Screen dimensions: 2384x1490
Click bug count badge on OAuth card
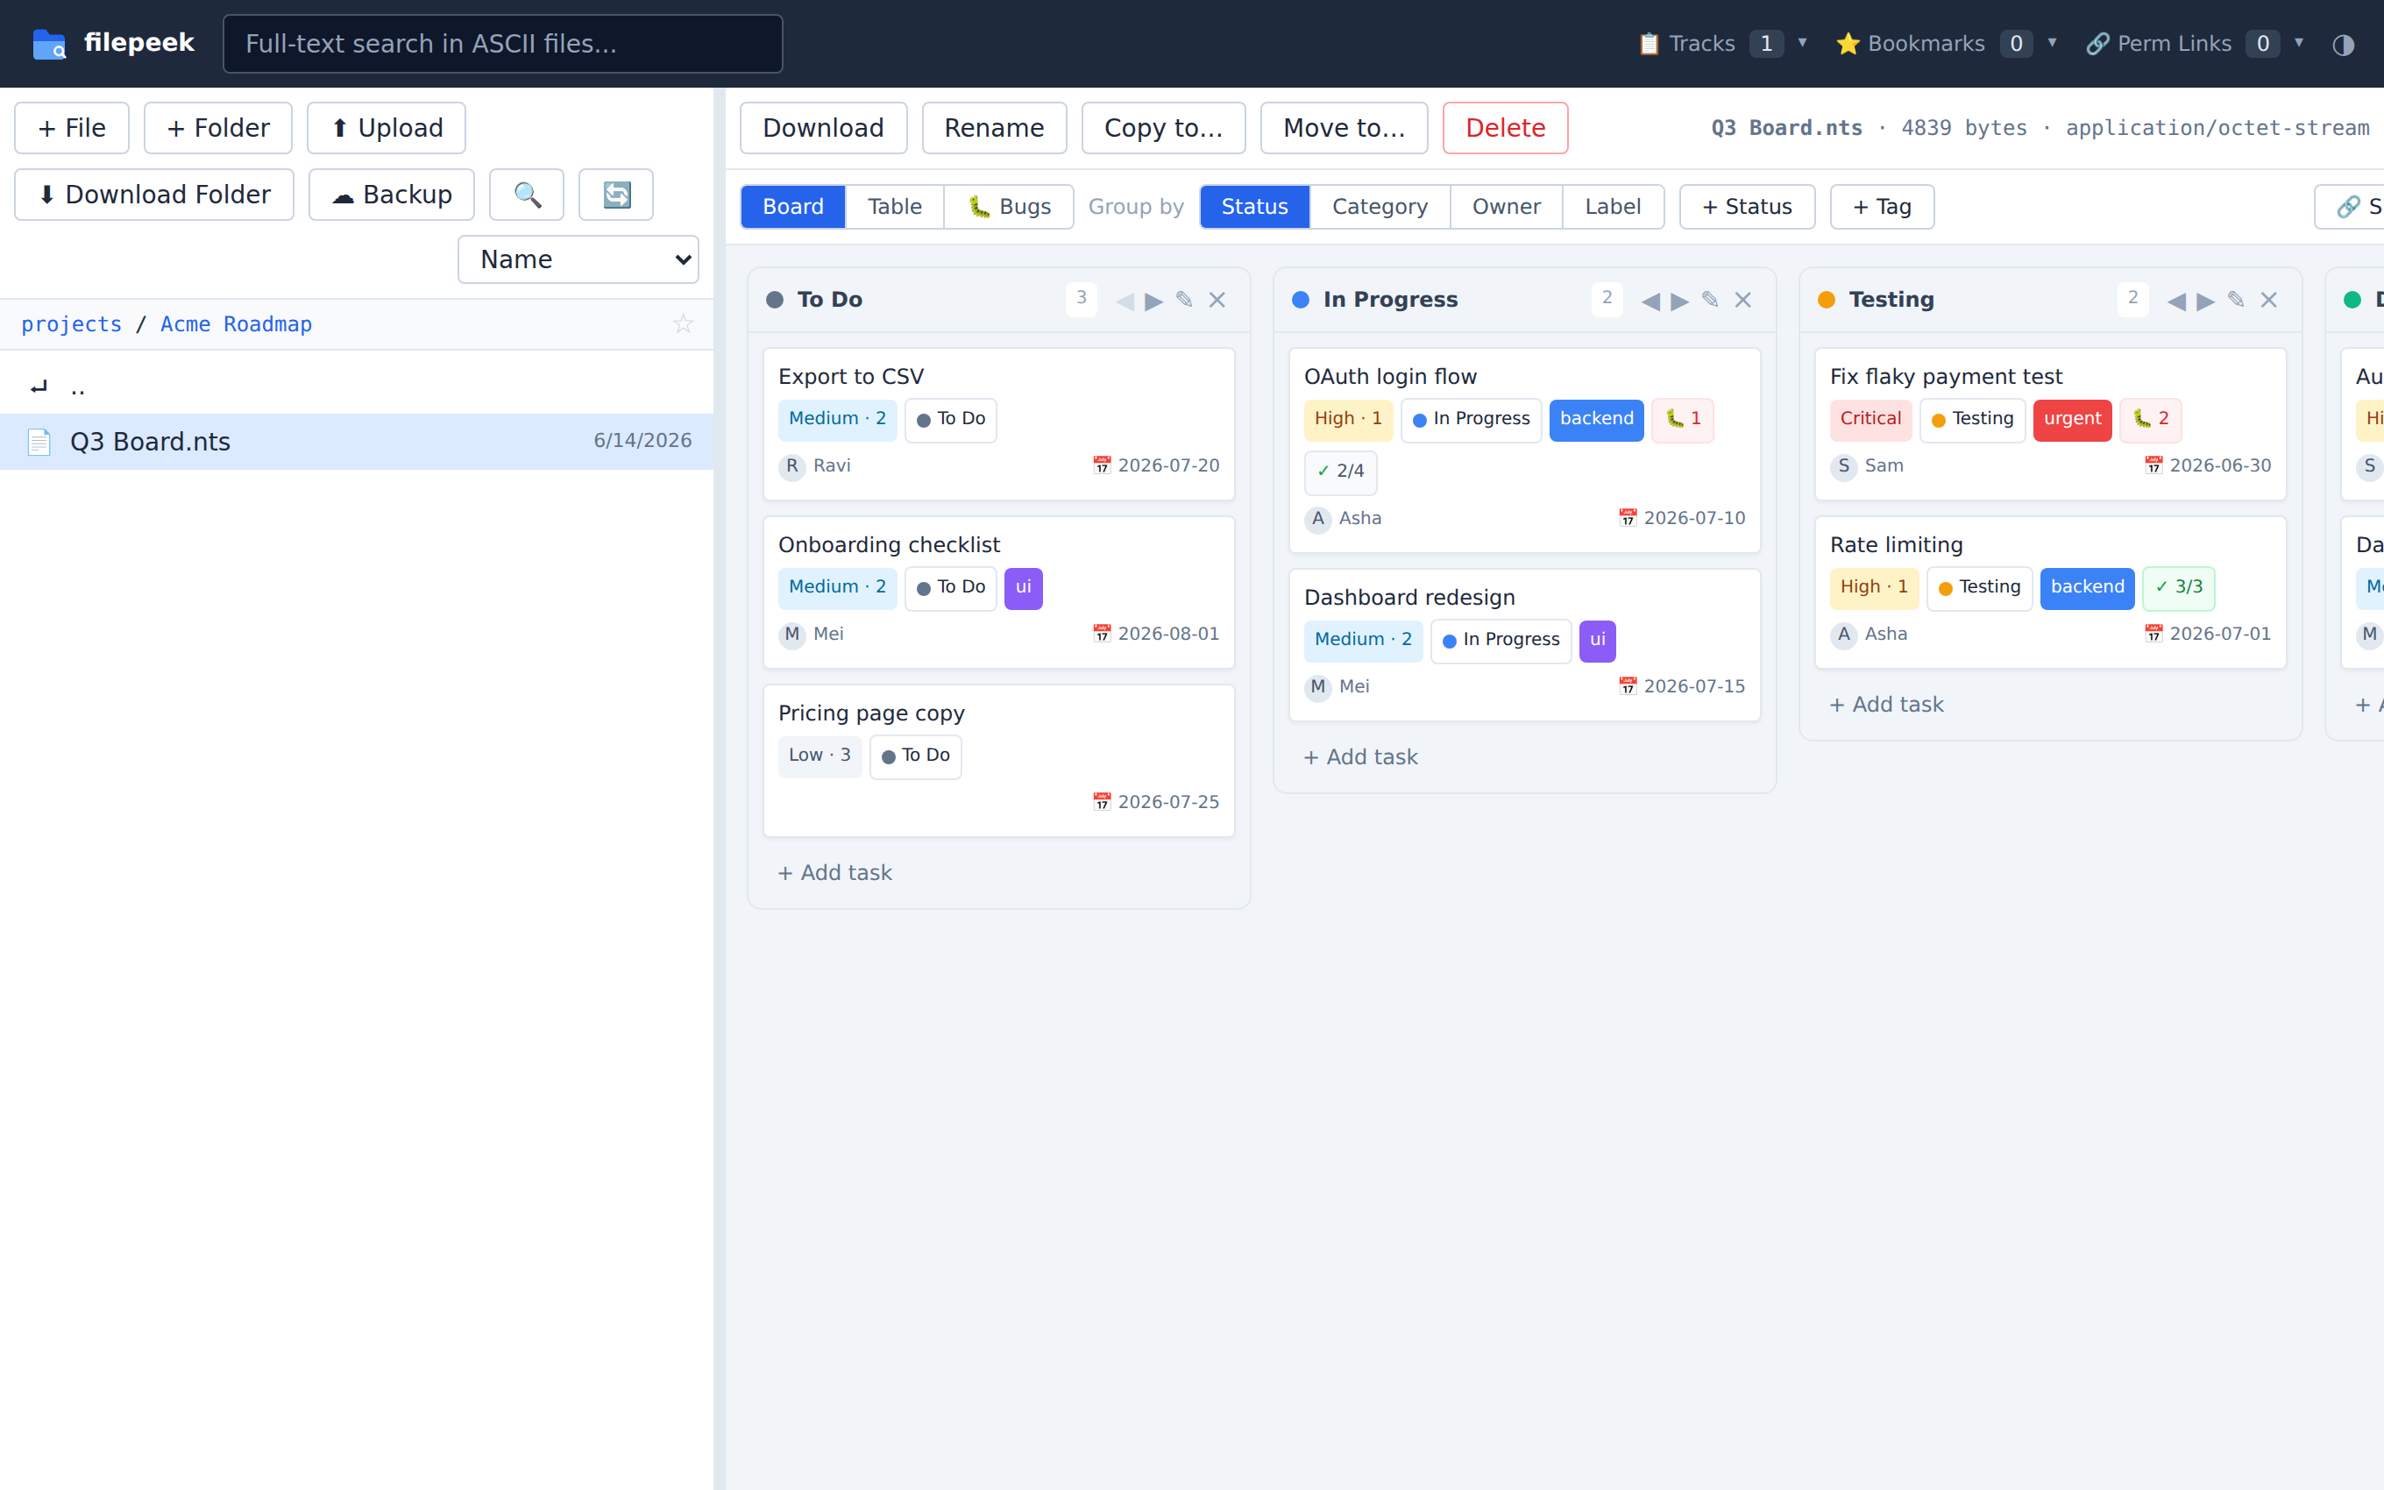click(1683, 420)
